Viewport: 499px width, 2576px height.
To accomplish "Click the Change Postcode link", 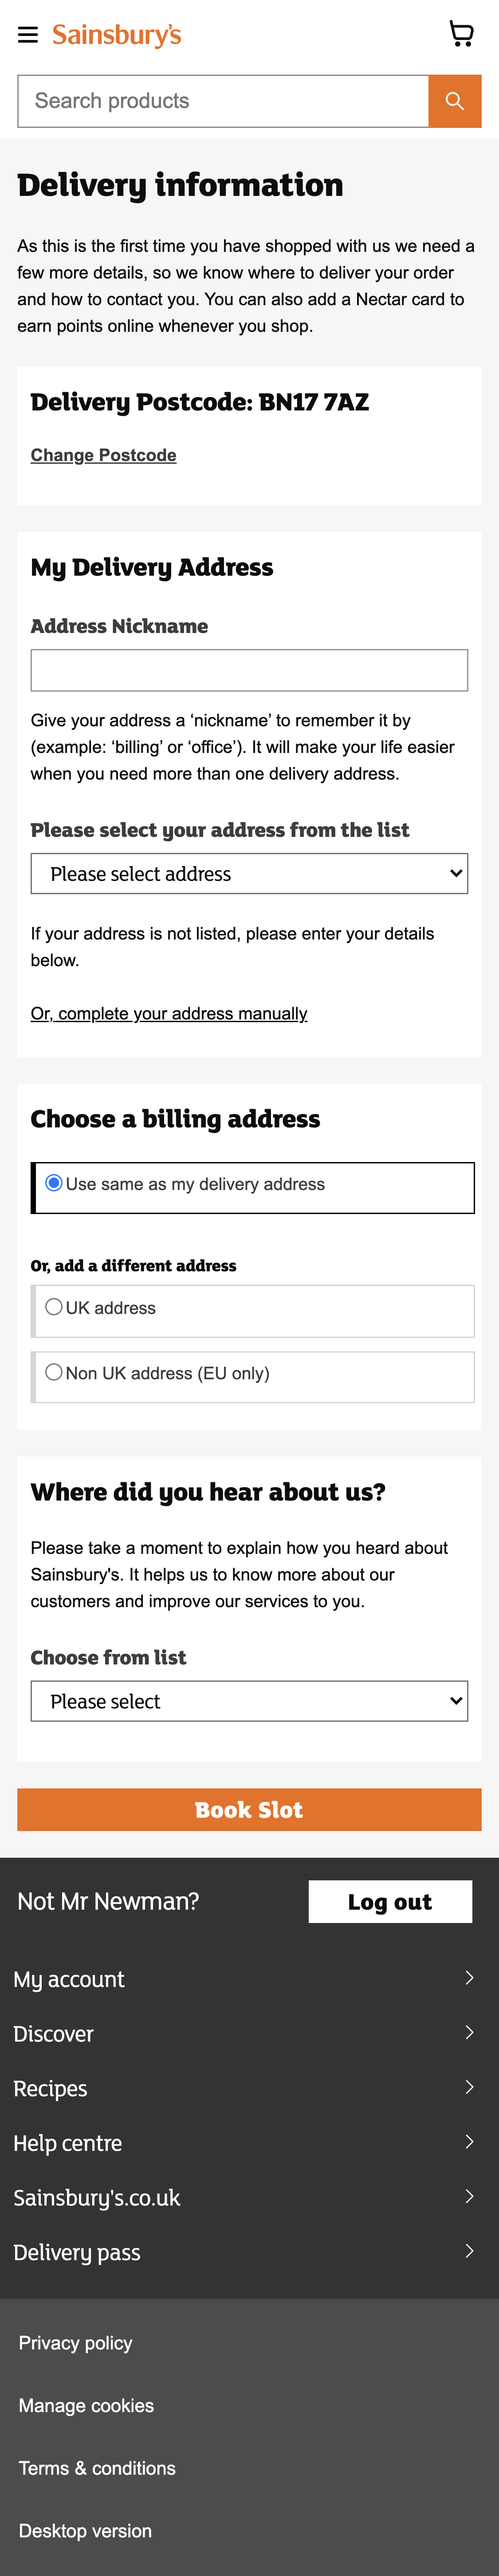I will (103, 455).
